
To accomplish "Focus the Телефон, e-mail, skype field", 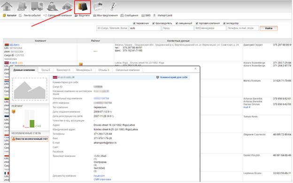I will pos(243,28).
